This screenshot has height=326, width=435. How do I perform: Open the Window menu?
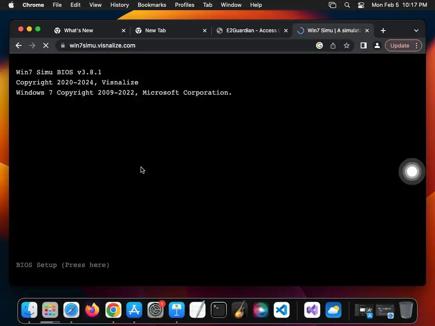pyautogui.click(x=231, y=5)
